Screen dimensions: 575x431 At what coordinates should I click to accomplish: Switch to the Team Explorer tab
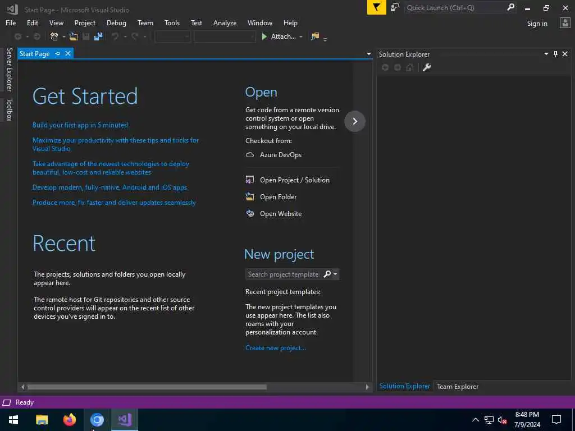point(458,386)
